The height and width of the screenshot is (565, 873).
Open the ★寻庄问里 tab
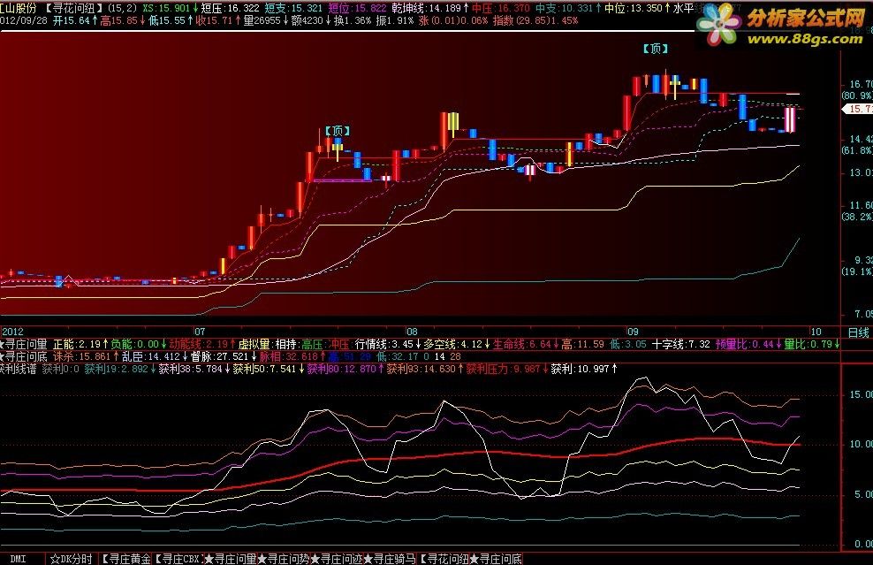pos(230,559)
